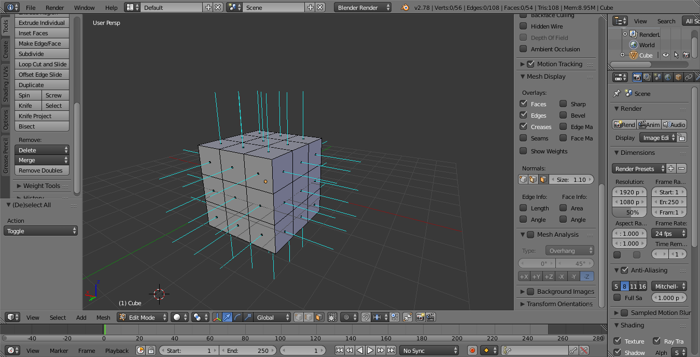Select face select mode cube icon

coord(318,317)
